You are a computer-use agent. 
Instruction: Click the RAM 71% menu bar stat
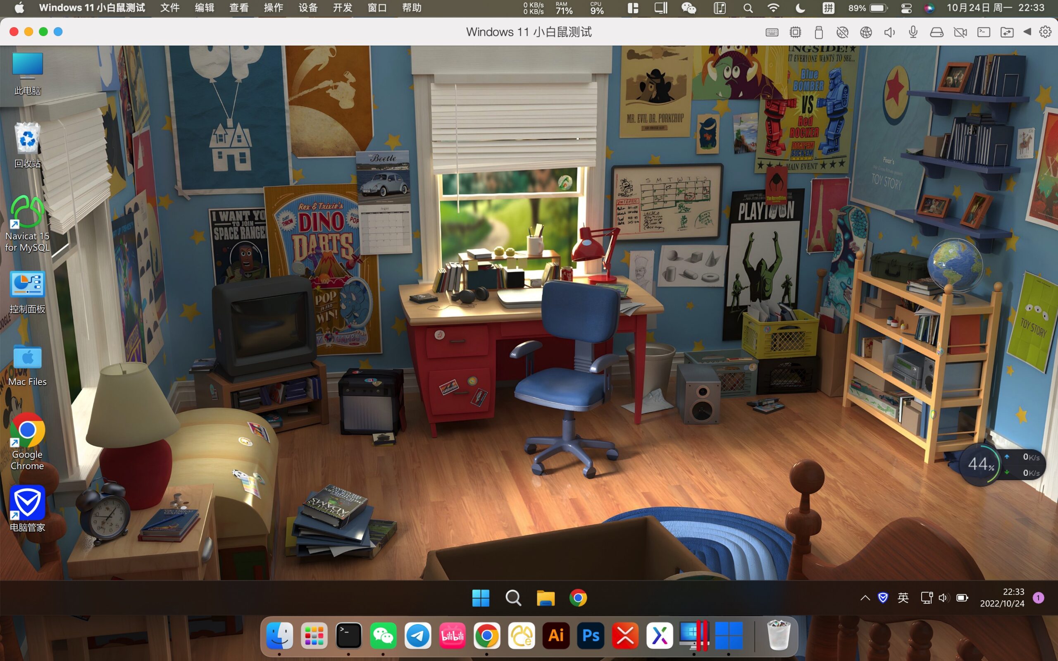click(x=564, y=8)
